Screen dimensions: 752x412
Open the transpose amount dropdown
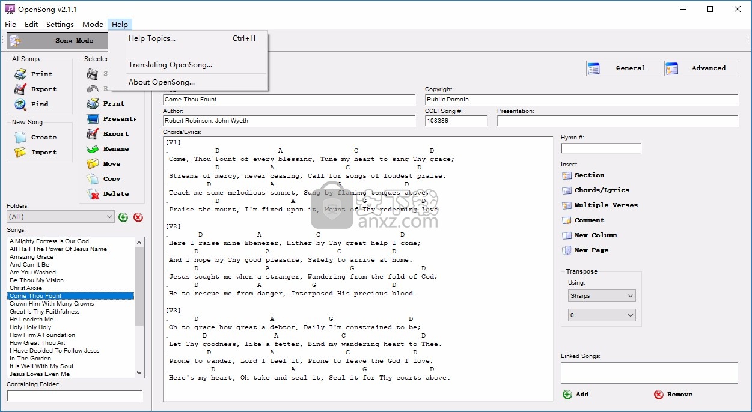pos(602,315)
